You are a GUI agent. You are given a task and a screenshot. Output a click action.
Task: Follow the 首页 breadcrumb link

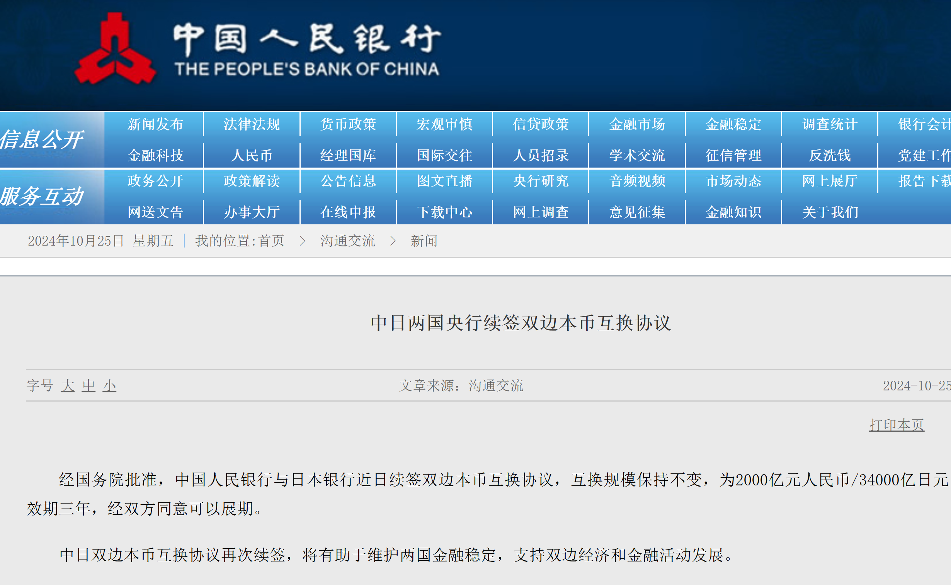pyautogui.click(x=271, y=241)
